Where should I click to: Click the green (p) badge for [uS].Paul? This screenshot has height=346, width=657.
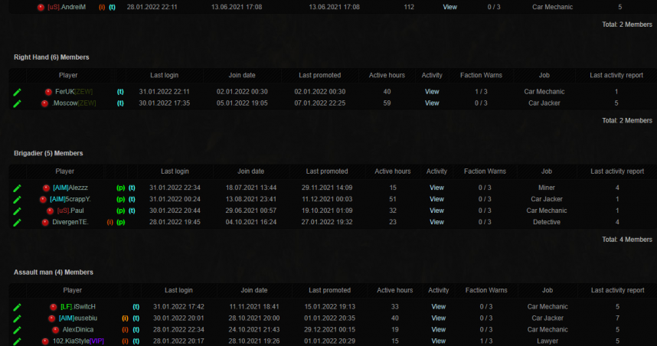point(121,211)
